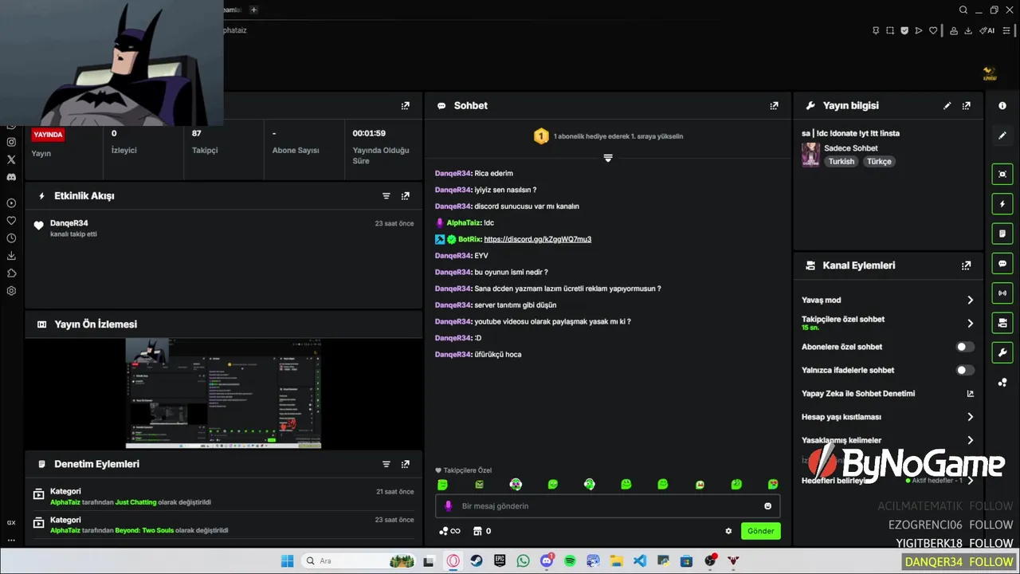Image resolution: width=1020 pixels, height=574 pixels.
Task: Click the first green emote in chat
Action: pyautogui.click(x=442, y=484)
